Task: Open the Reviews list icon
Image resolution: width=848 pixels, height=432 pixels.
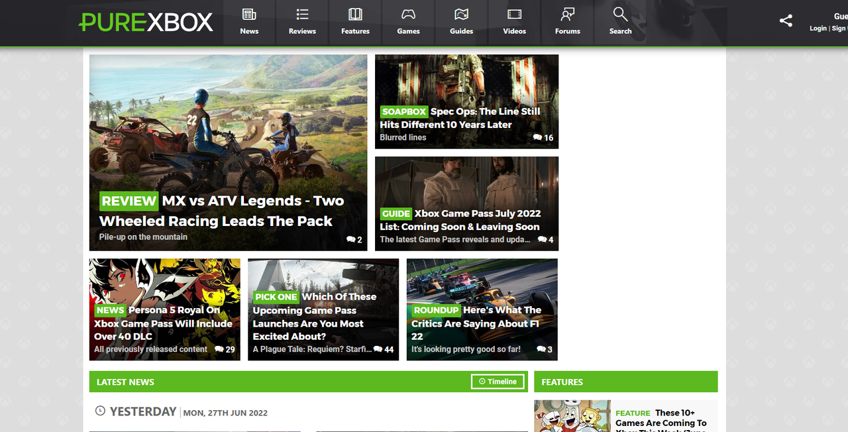Action: 302,14
